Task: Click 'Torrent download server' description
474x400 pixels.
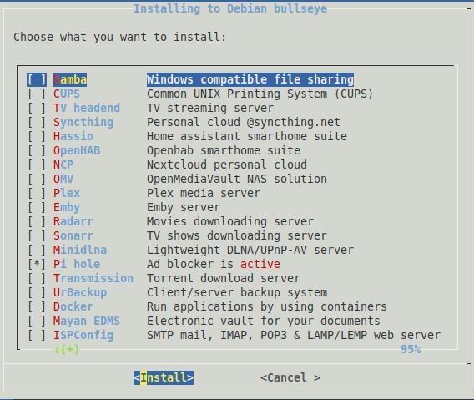Action: (224, 278)
